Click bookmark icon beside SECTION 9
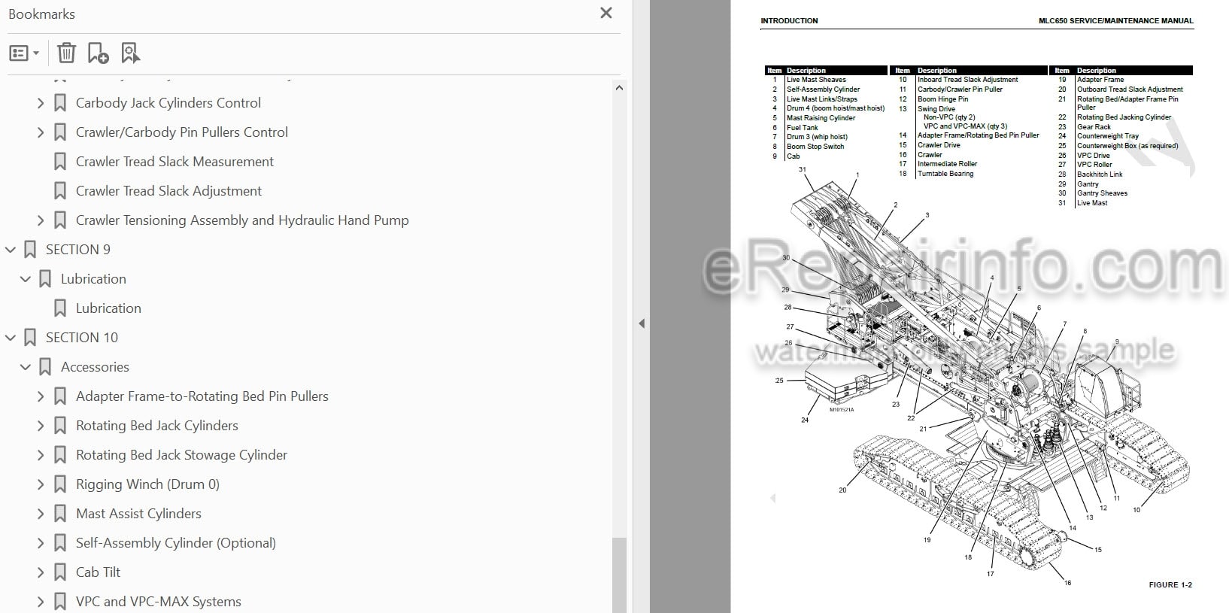Viewport: 1229px width, 613px height. [x=30, y=250]
